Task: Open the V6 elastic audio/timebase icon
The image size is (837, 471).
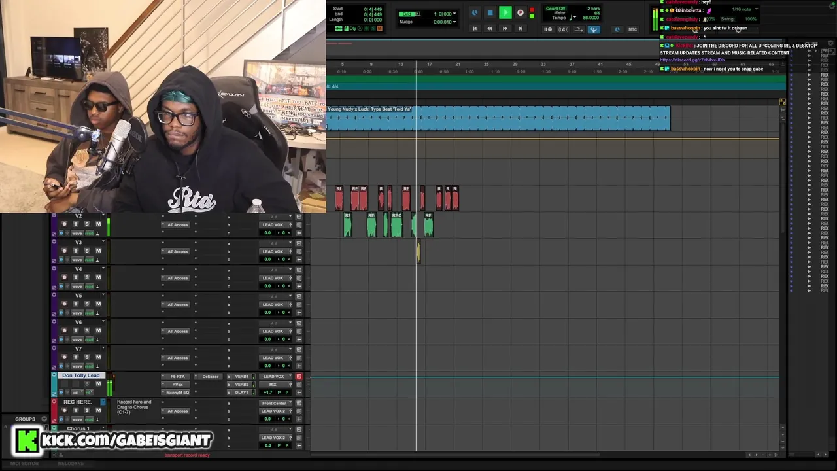Action: pyautogui.click(x=61, y=340)
